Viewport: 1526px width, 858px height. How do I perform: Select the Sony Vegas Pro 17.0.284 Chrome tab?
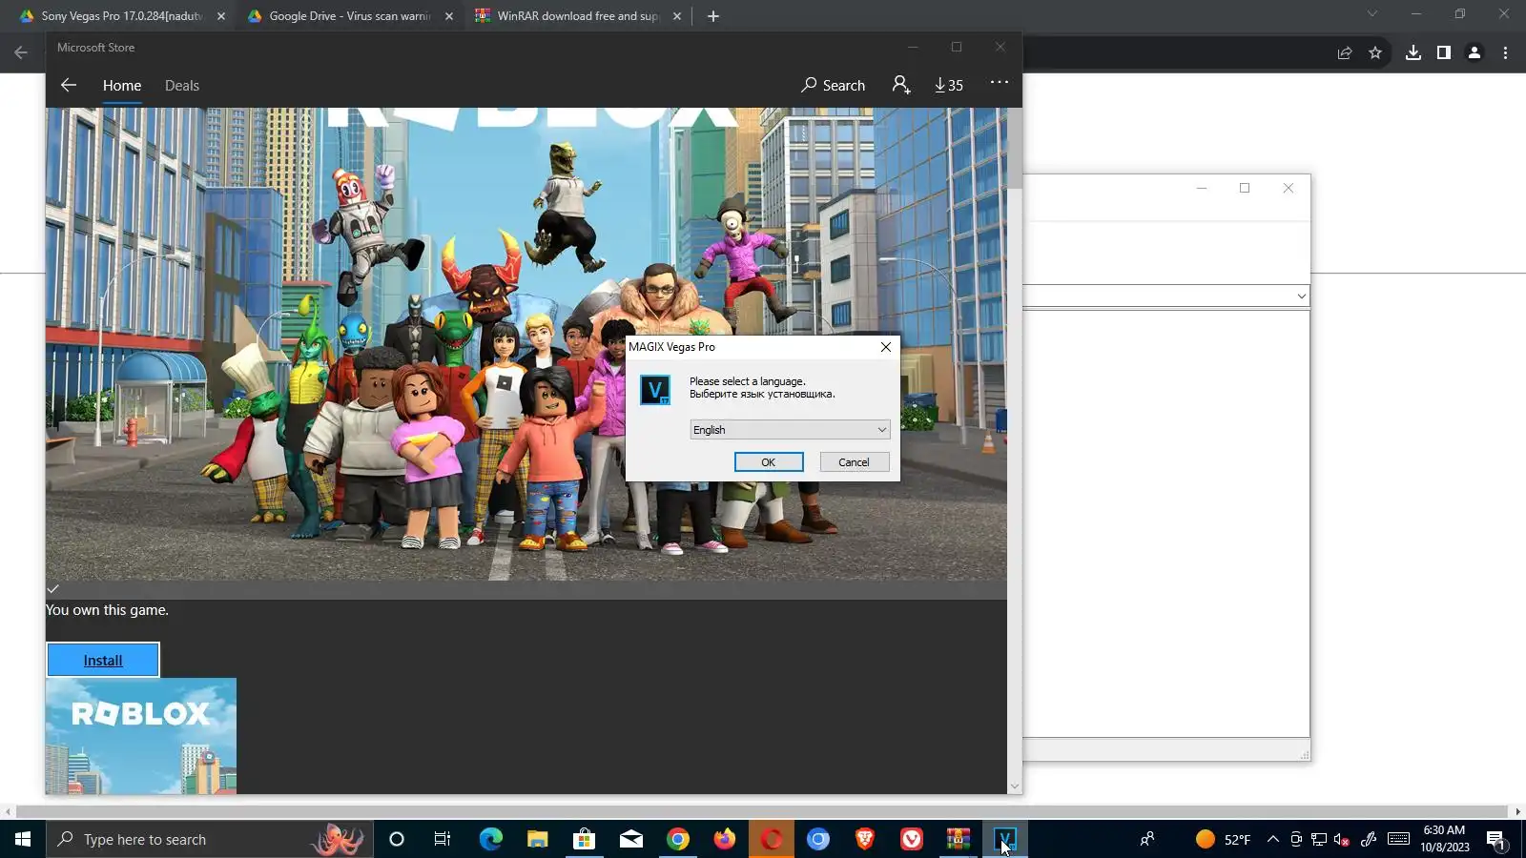(122, 16)
